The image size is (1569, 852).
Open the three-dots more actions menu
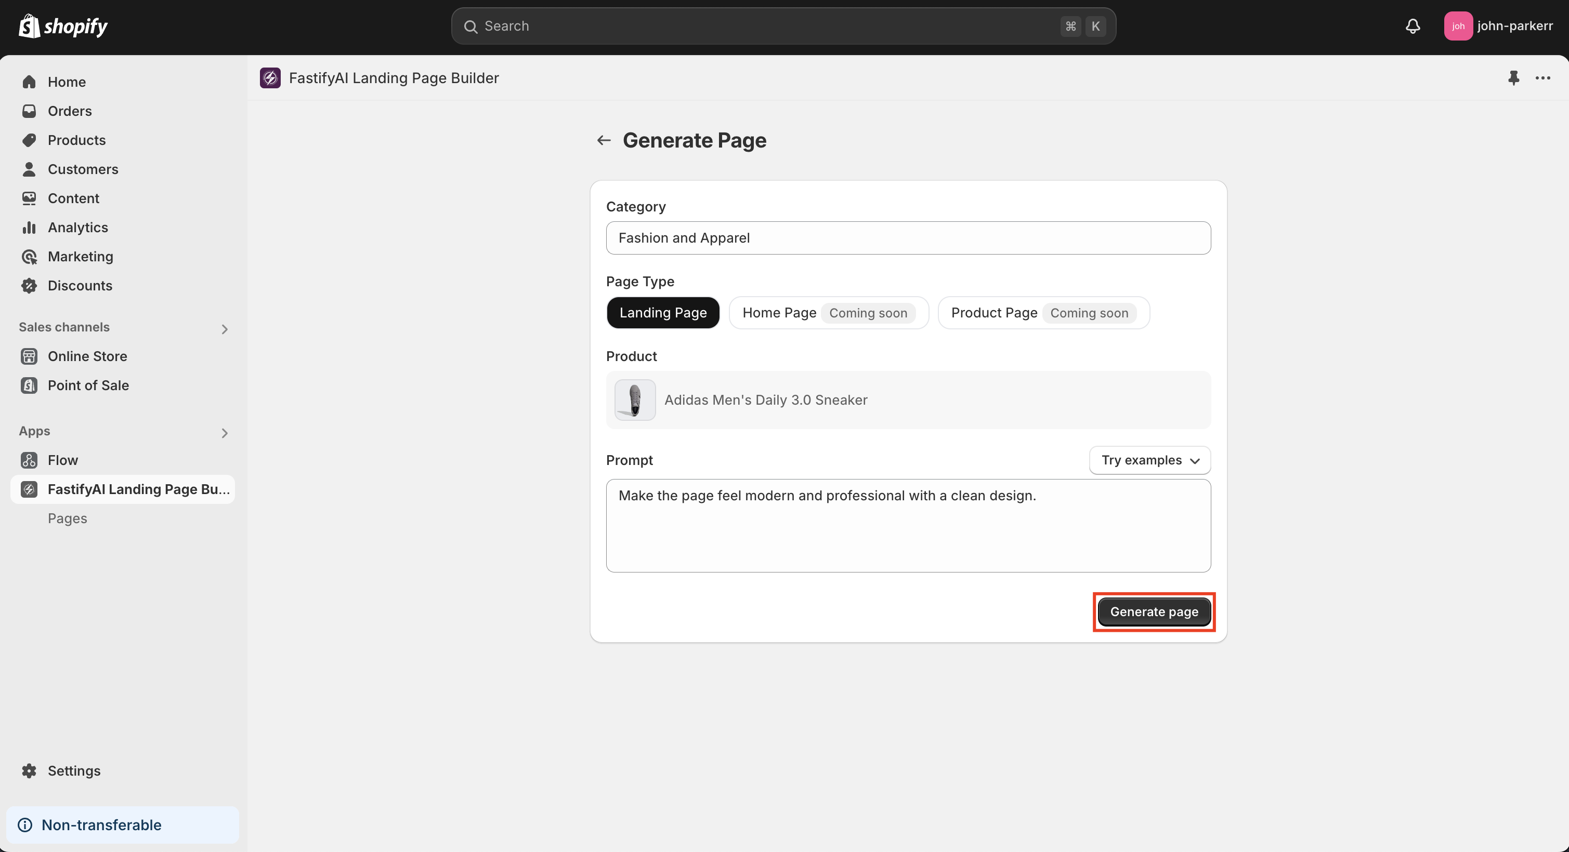click(x=1543, y=78)
